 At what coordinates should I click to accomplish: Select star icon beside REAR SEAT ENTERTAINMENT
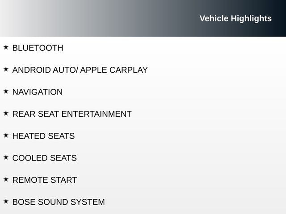(6, 113)
